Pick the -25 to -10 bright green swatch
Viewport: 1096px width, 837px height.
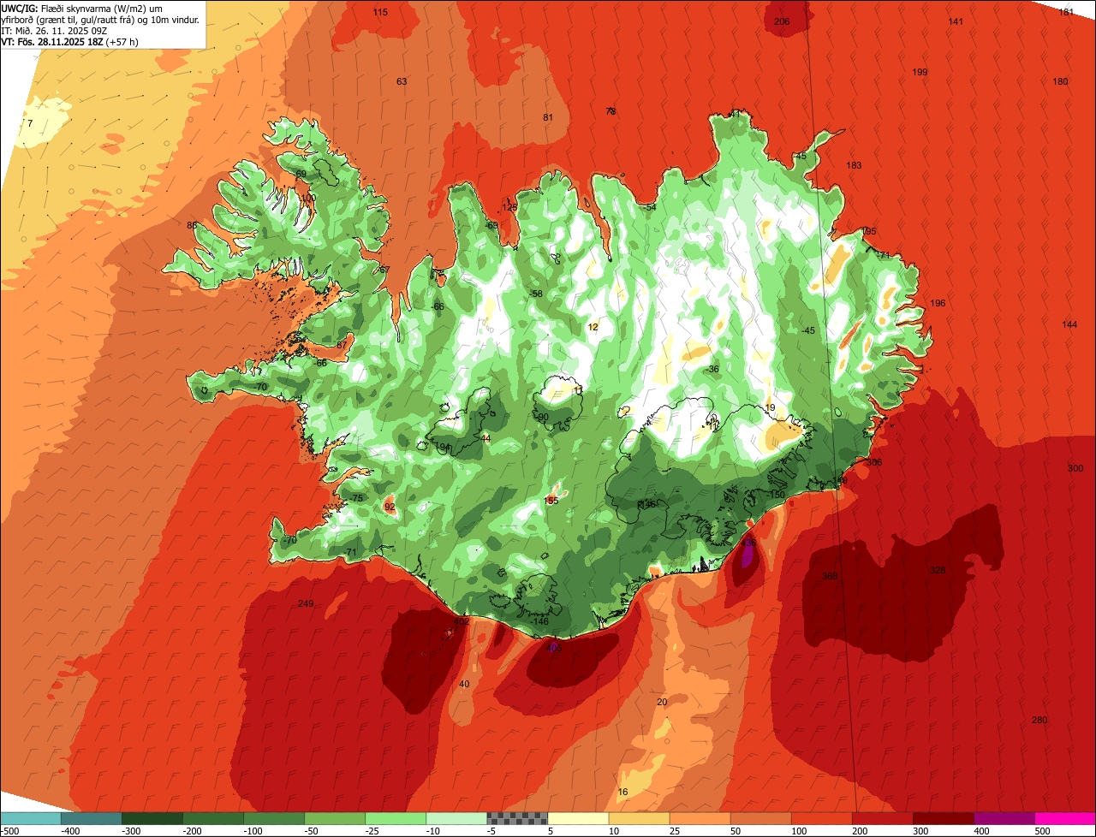[x=395, y=818]
